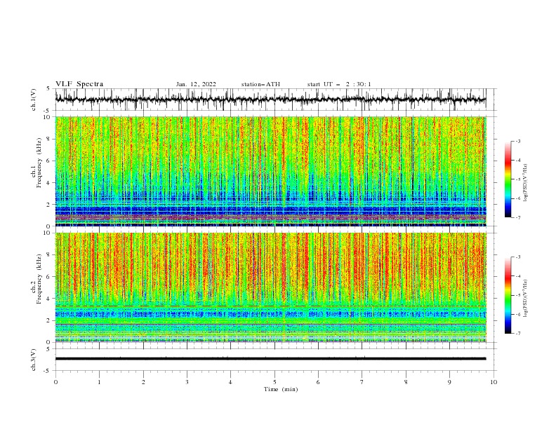This screenshot has width=556, height=429.
Task: Click the ch.1 voltage waveform trace
Action: [x=270, y=100]
